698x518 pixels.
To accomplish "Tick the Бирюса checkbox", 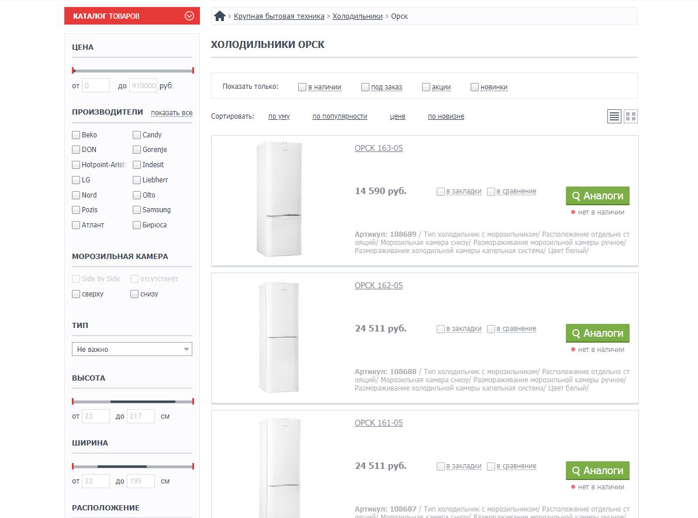I will click(137, 225).
